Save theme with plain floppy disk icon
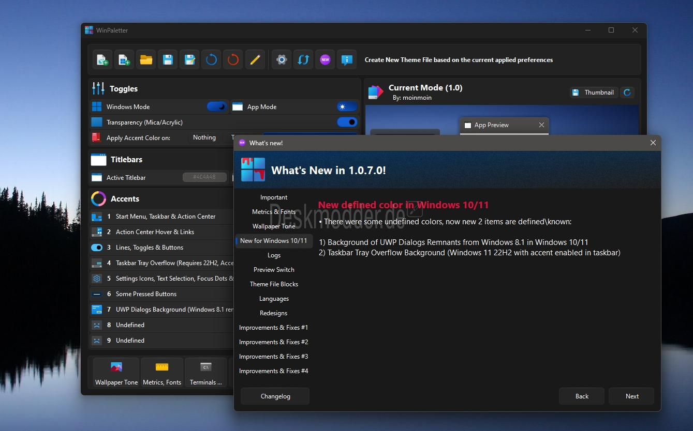Image resolution: width=693 pixels, height=431 pixels. pos(168,60)
